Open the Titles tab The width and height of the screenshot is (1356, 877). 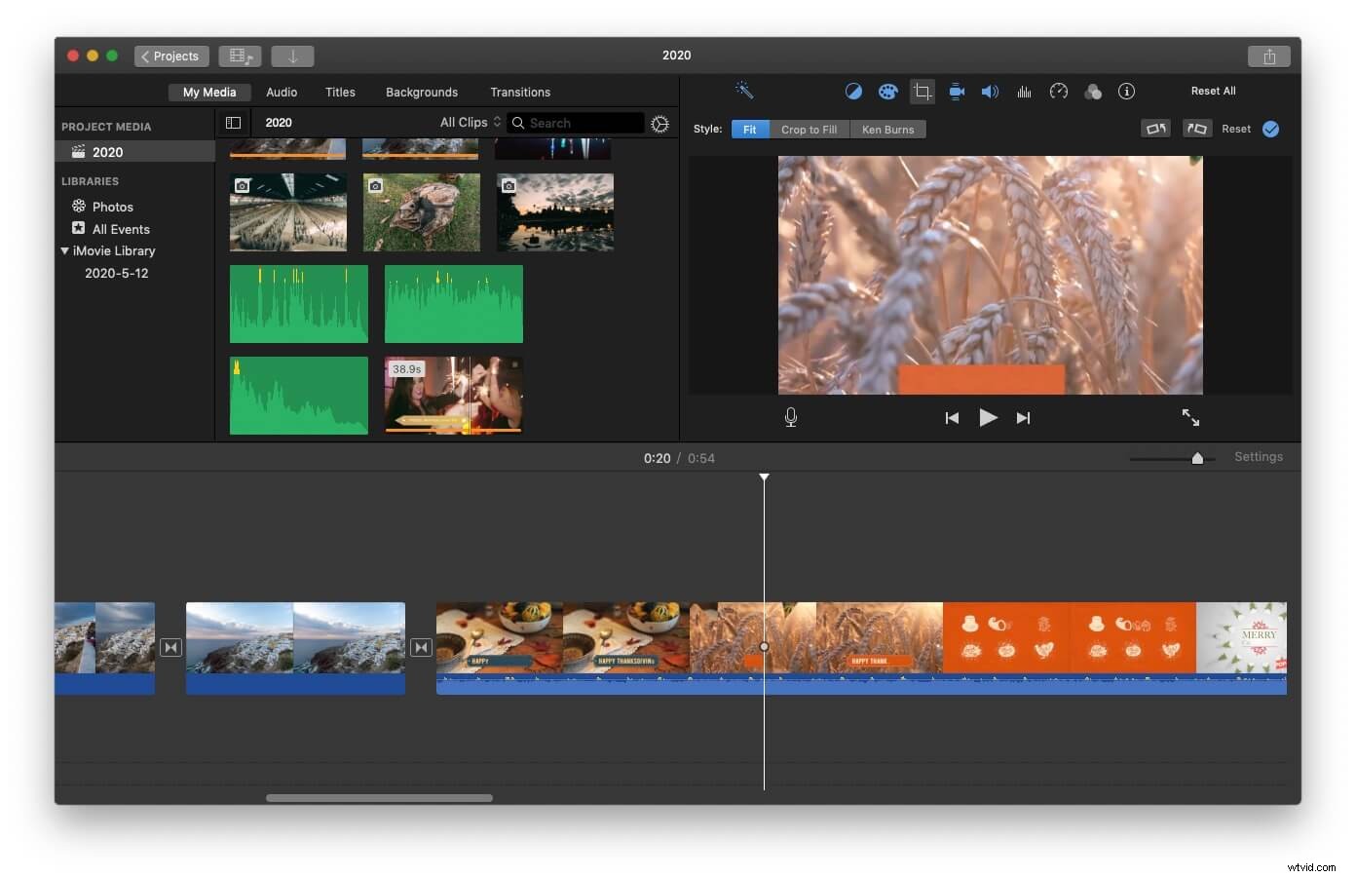[x=340, y=92]
